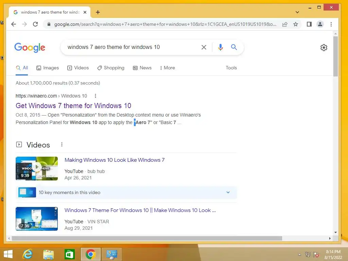Open the Control Panel taskbar icon
The height and width of the screenshot is (261, 348).
tap(111, 254)
